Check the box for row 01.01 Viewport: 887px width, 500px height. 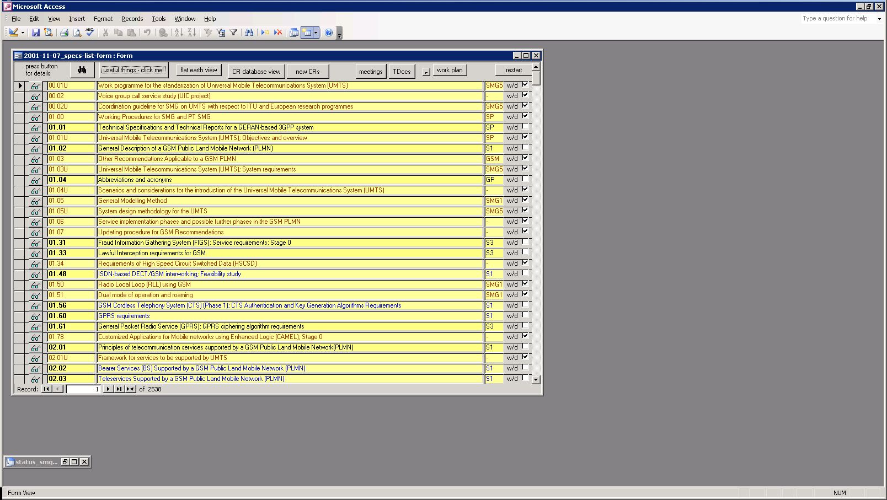(x=525, y=127)
